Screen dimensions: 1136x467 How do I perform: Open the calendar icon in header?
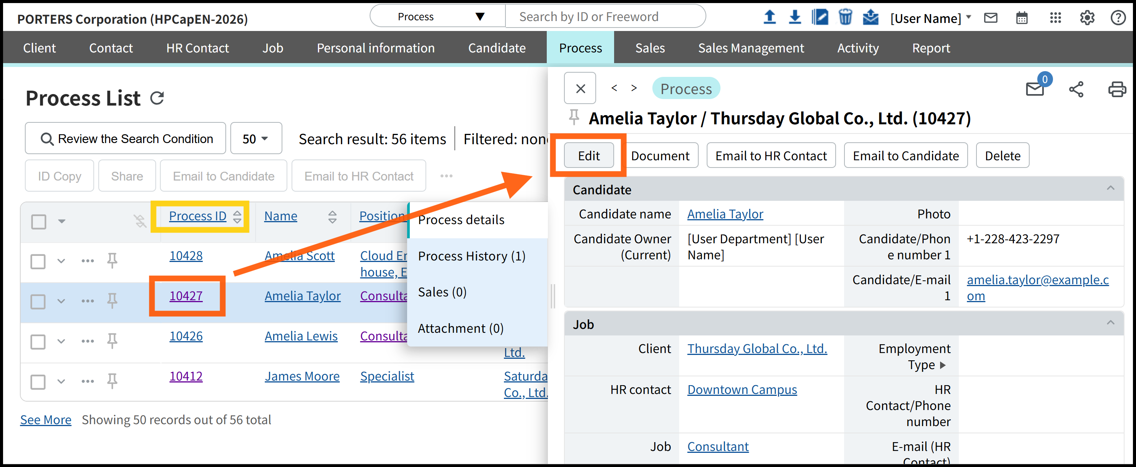(x=1022, y=18)
